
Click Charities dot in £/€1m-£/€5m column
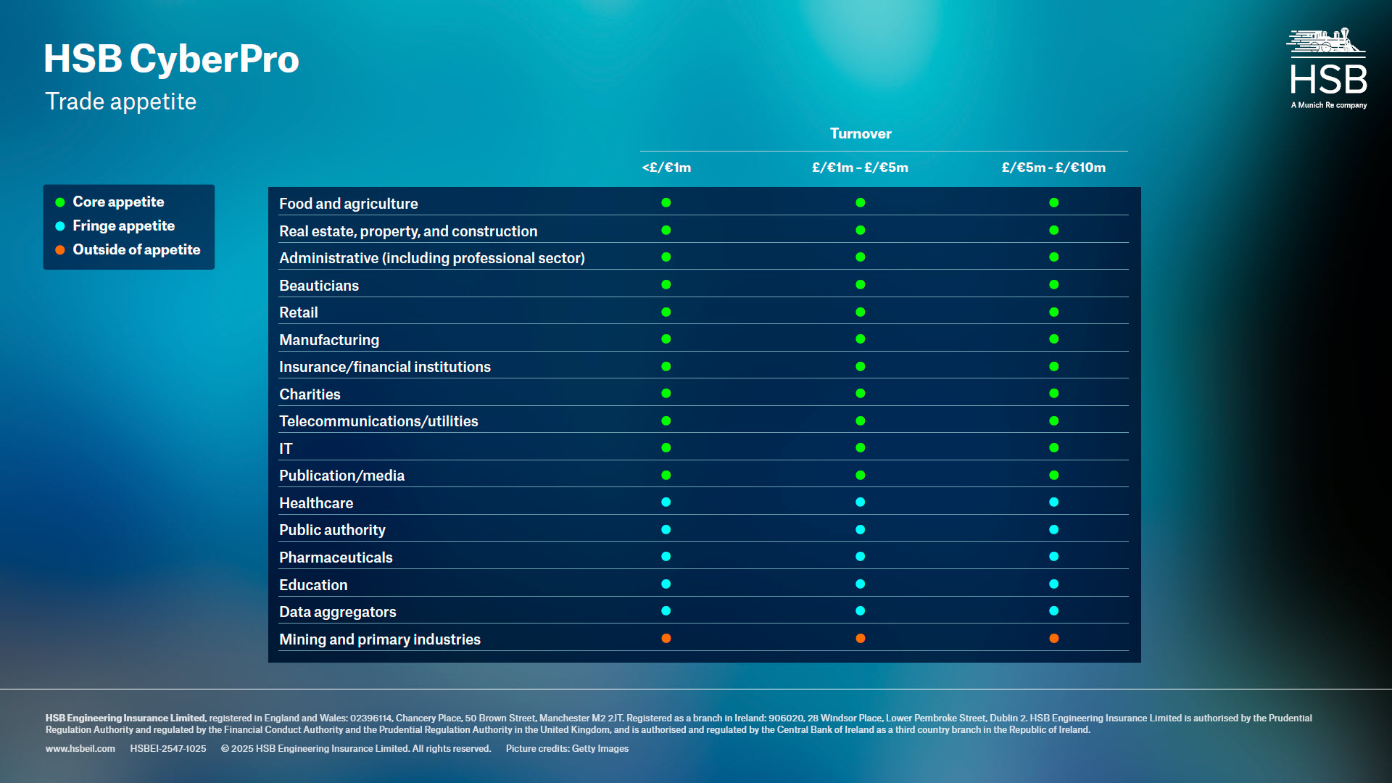click(x=860, y=394)
